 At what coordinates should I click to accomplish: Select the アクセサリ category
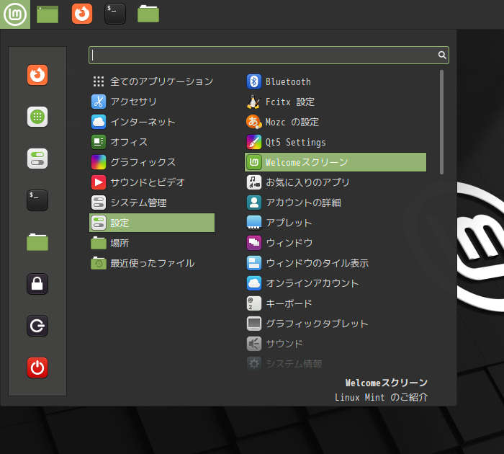[x=152, y=102]
